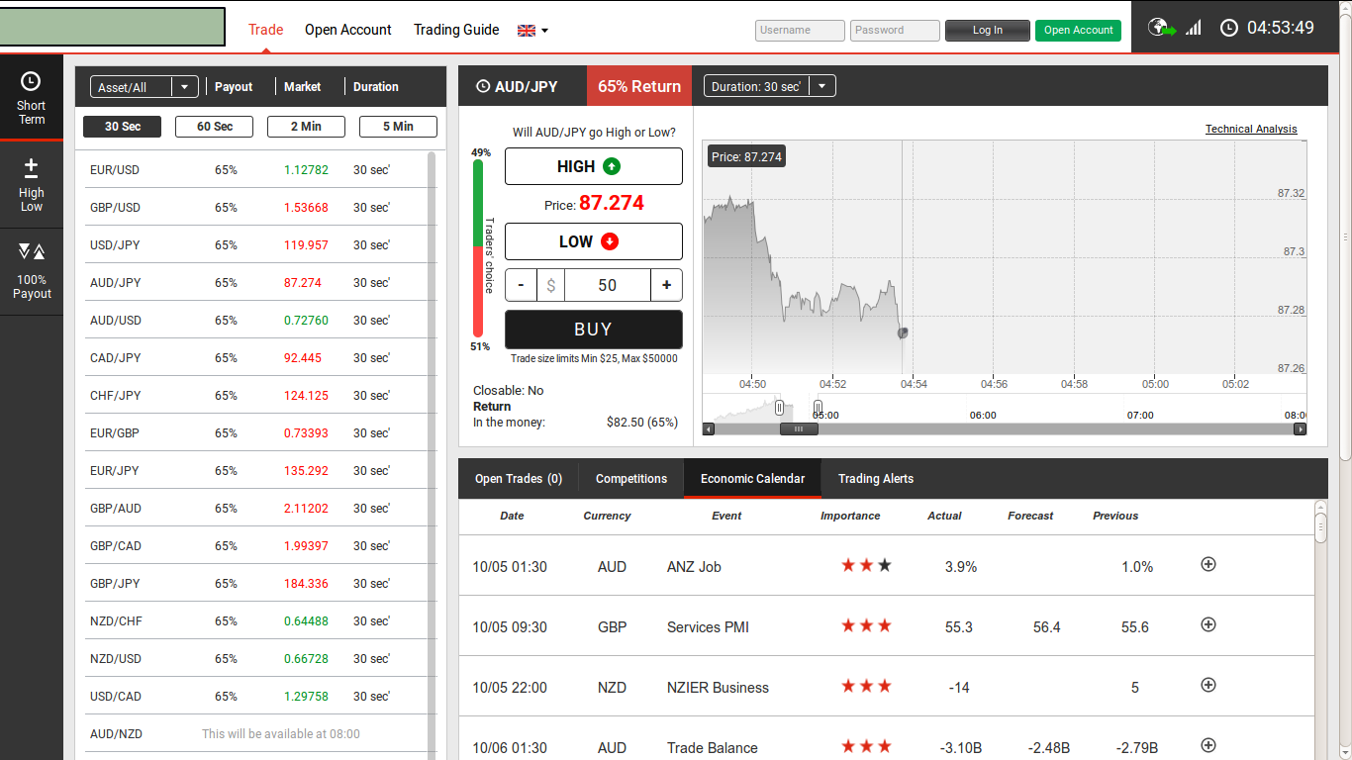Open the Trade menu
Screen dimensions: 1352x760
265,30
